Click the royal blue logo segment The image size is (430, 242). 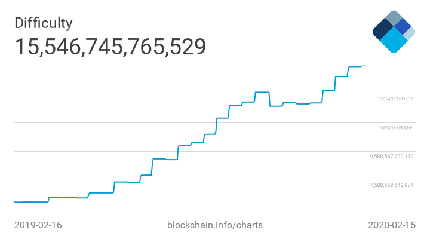[x=403, y=26]
